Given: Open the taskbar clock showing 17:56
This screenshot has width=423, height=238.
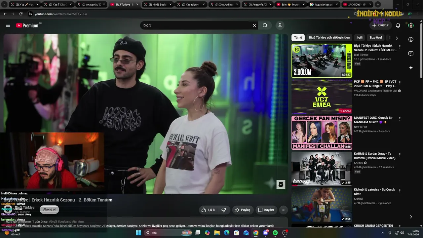Looking at the screenshot, I should pyautogui.click(x=413, y=233).
